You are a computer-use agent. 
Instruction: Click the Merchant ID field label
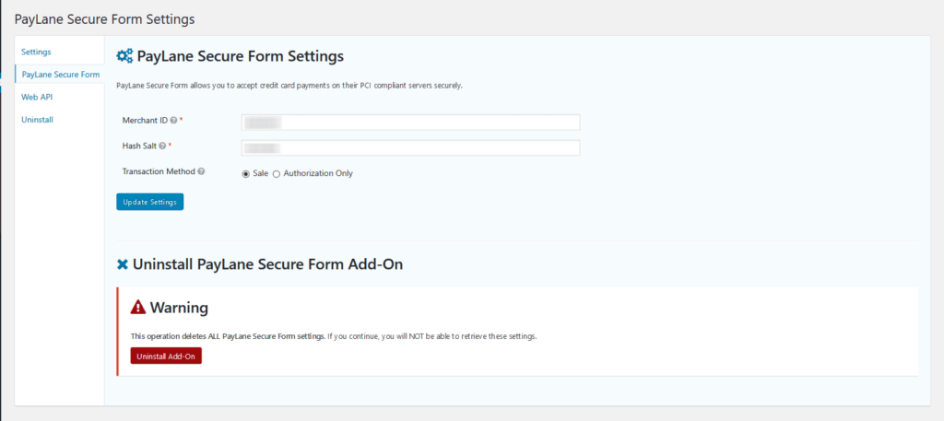[145, 121]
